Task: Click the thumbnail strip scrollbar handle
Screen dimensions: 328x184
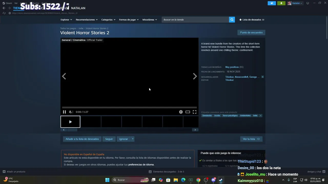Action: pyautogui.click(x=72, y=130)
